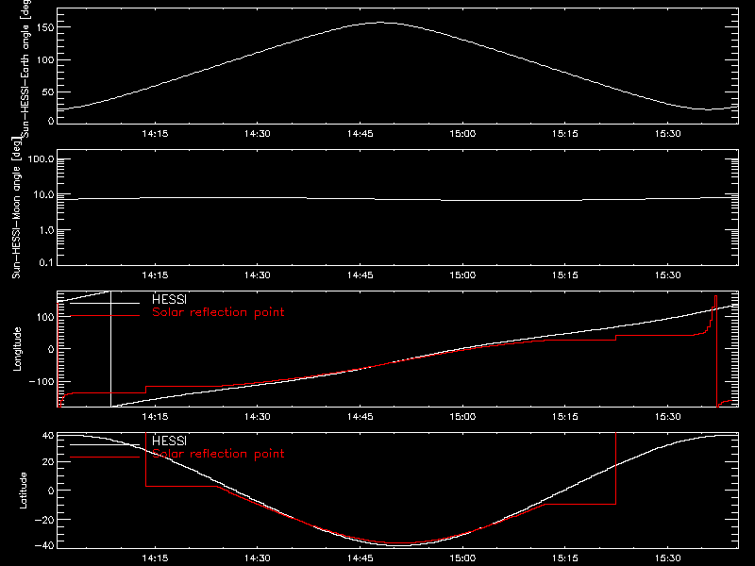Click 14:45 time label under Earth angle plot
The width and height of the screenshot is (755, 566).
pos(361,134)
